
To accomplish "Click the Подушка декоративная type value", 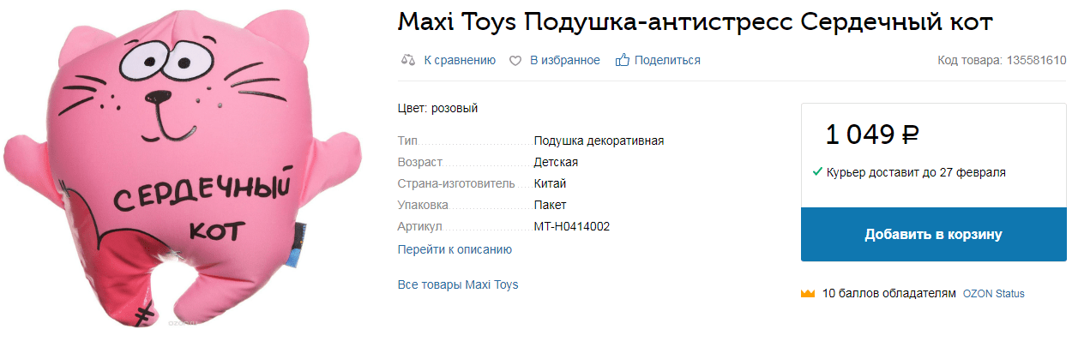I will pyautogui.click(x=599, y=141).
